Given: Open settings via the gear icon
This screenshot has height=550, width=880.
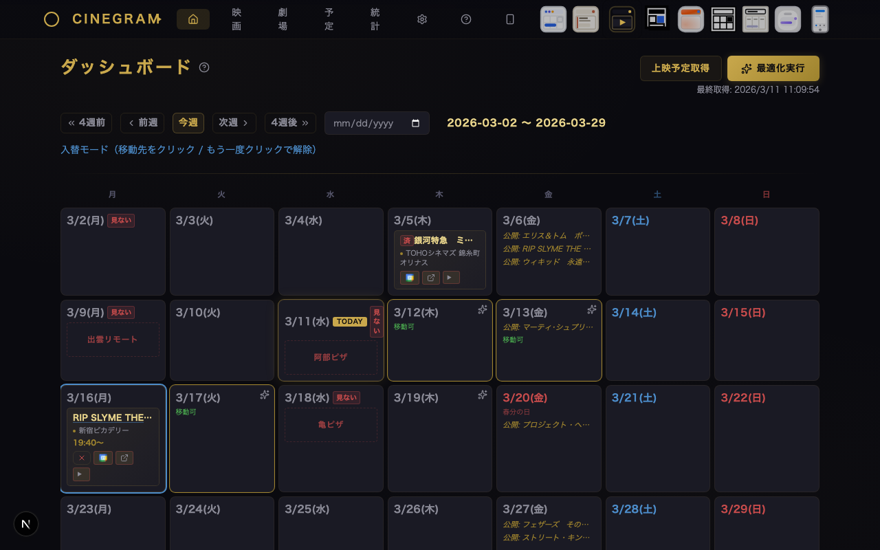Looking at the screenshot, I should (422, 19).
